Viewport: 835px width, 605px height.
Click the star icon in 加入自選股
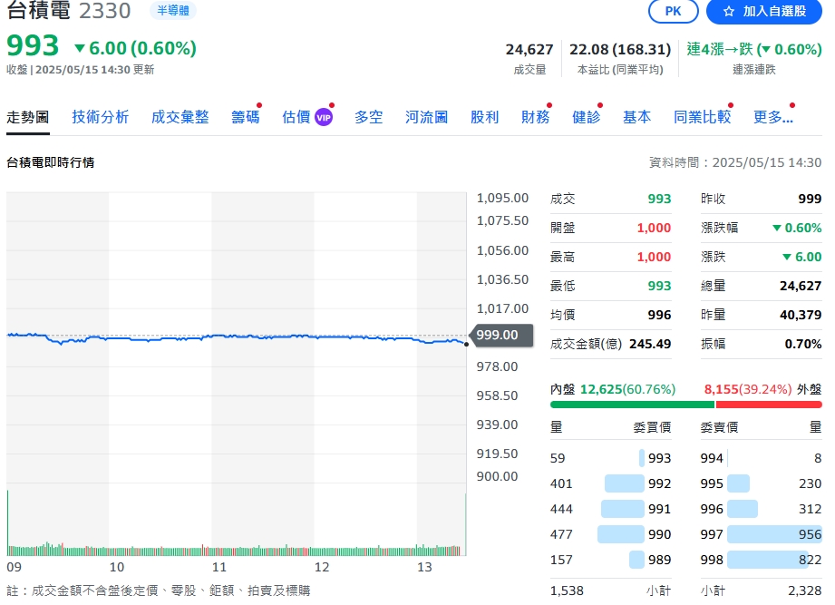(x=728, y=11)
